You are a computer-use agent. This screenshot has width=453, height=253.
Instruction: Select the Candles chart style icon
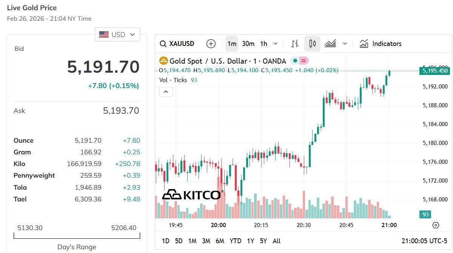(312, 44)
